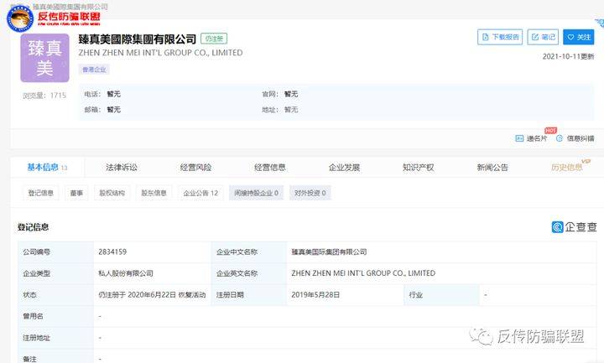This screenshot has height=363, width=604.
Task: Switch to the 经营风险 tab
Action: coord(195,168)
